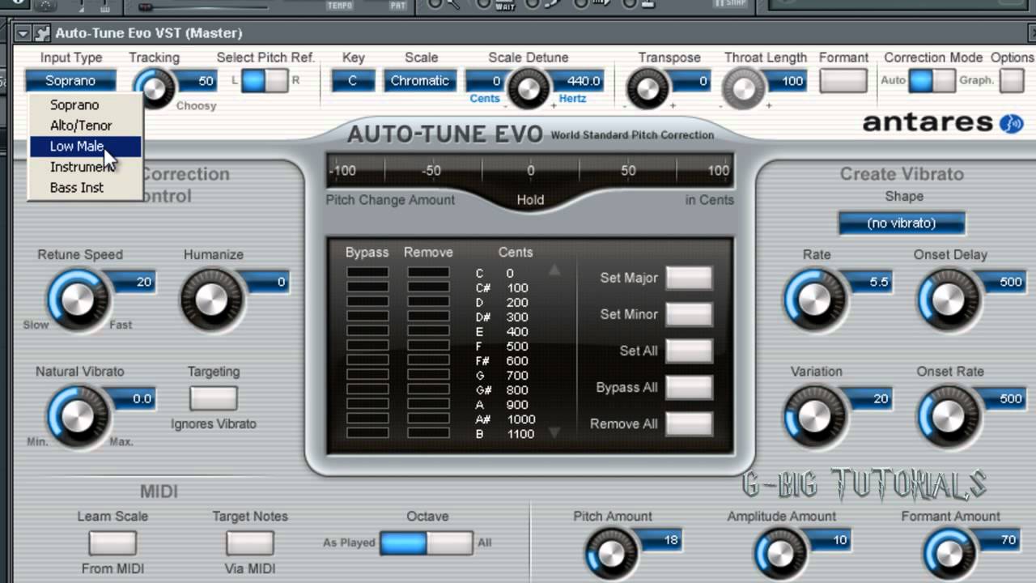Click the Throat Length knob
The image size is (1036, 583).
pyautogui.click(x=743, y=87)
